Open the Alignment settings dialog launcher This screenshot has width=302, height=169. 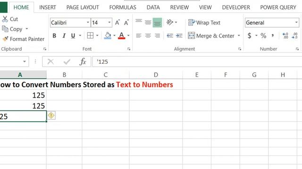(240, 49)
